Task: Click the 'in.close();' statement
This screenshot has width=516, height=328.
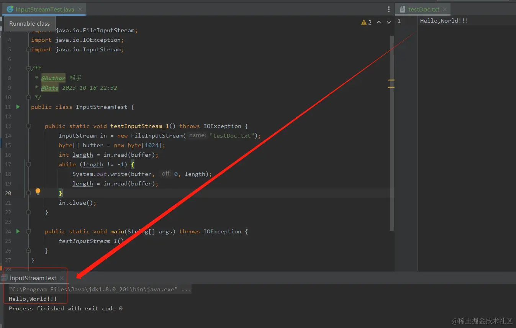Action: (77, 203)
